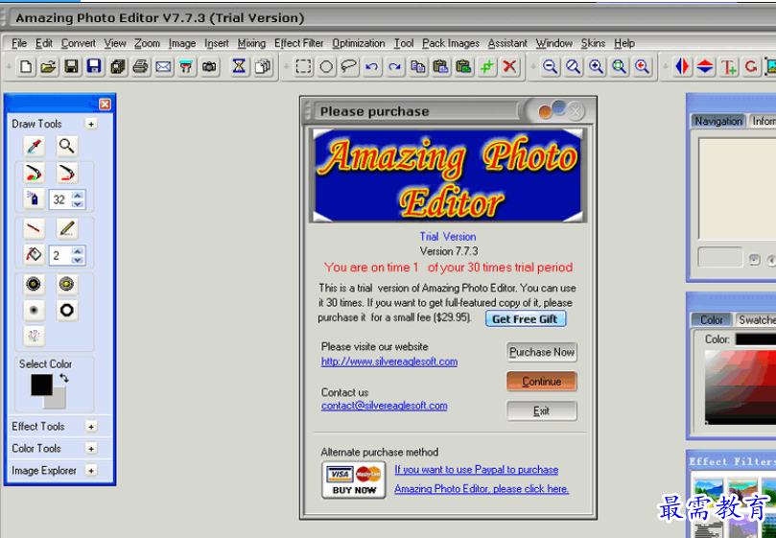Click the Print toolbar icon
This screenshot has width=776, height=538.
click(141, 66)
